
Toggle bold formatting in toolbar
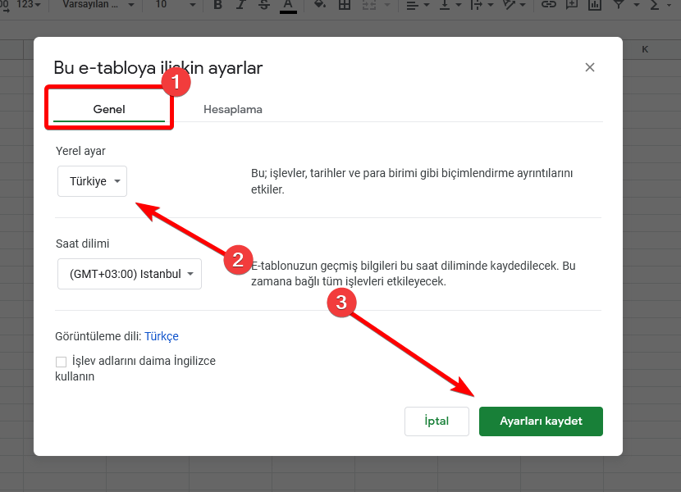click(x=218, y=5)
